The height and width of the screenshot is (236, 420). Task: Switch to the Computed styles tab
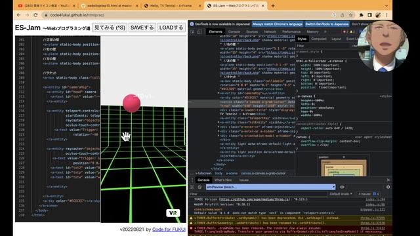click(319, 39)
